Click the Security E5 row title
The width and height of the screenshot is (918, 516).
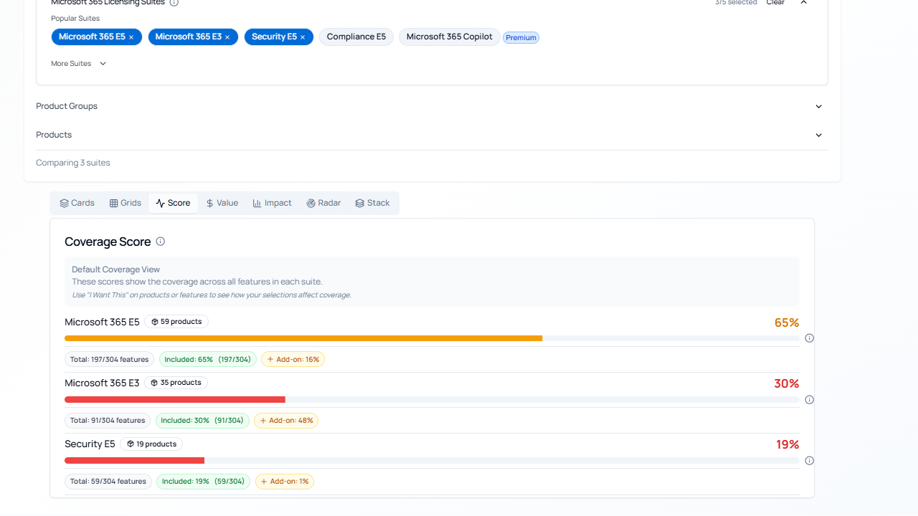coord(90,444)
